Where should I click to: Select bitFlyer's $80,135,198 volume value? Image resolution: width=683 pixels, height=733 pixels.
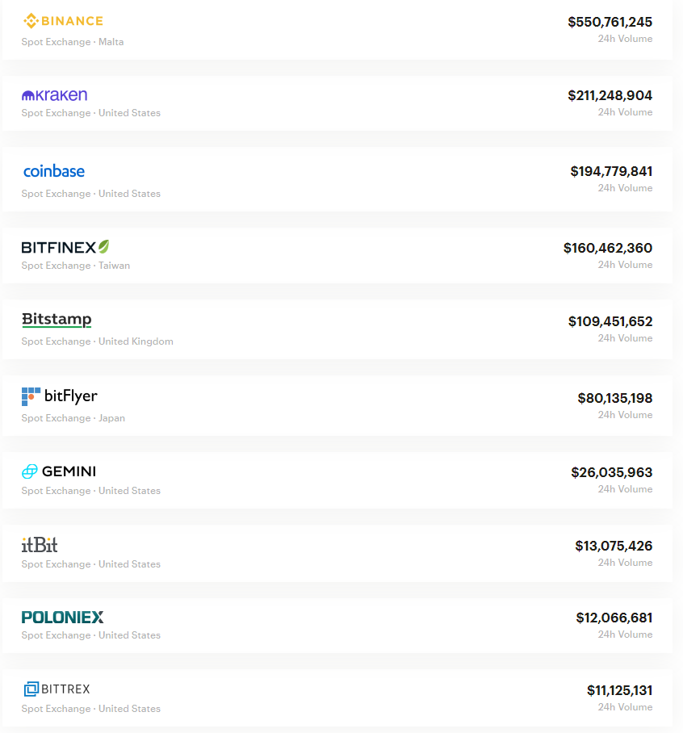pyautogui.click(x=615, y=398)
